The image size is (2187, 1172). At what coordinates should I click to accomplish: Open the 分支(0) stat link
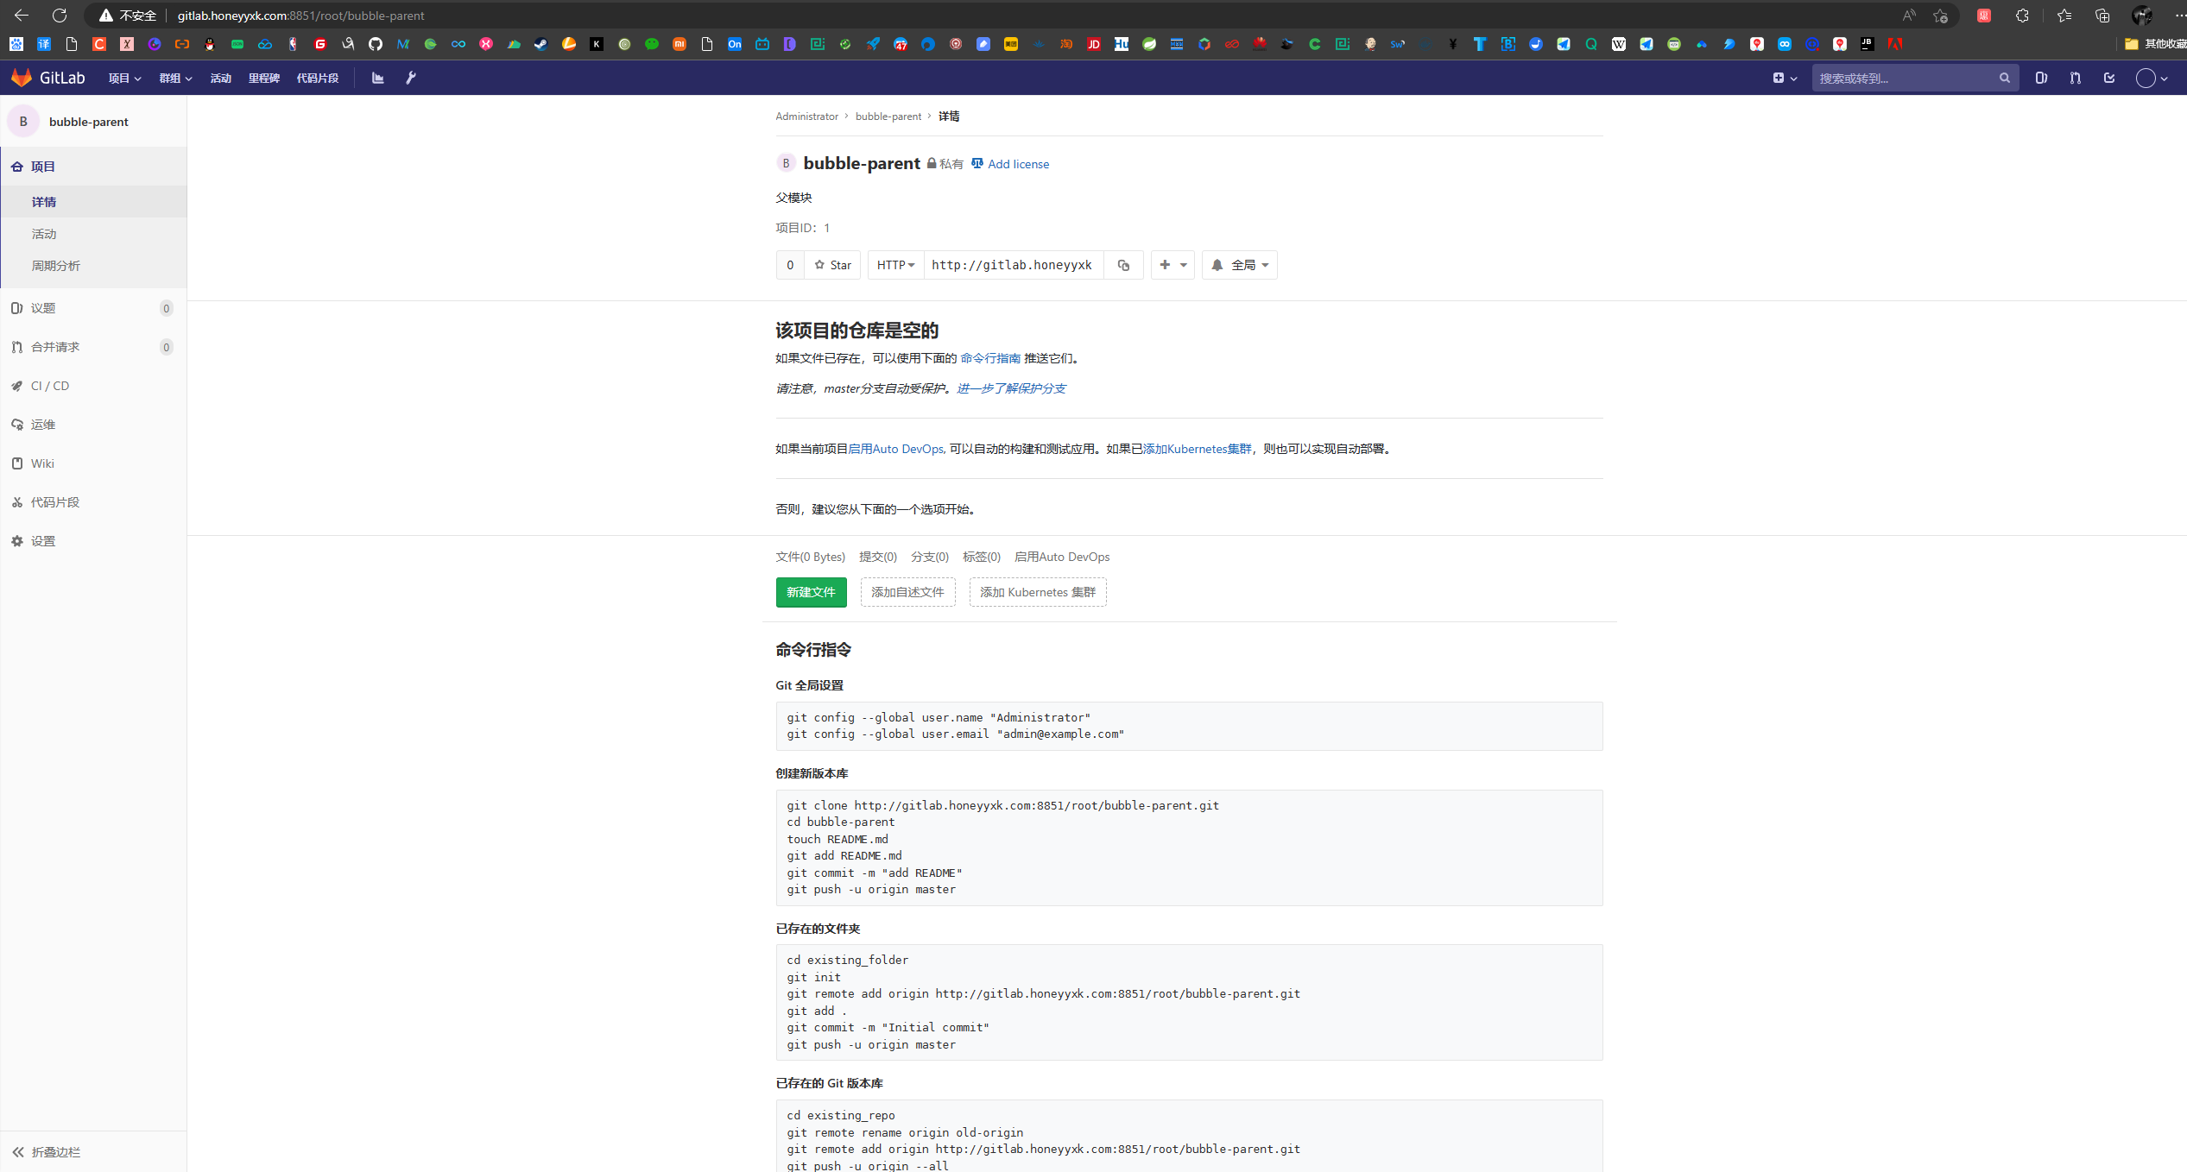point(929,557)
